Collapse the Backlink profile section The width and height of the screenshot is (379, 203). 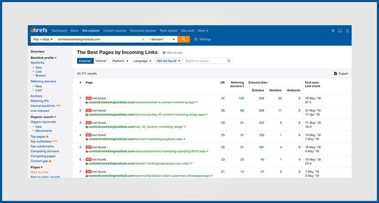43,58
